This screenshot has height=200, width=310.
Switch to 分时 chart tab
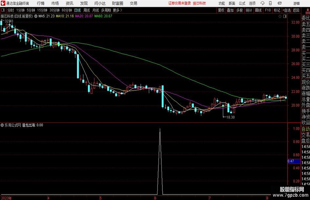11,10
